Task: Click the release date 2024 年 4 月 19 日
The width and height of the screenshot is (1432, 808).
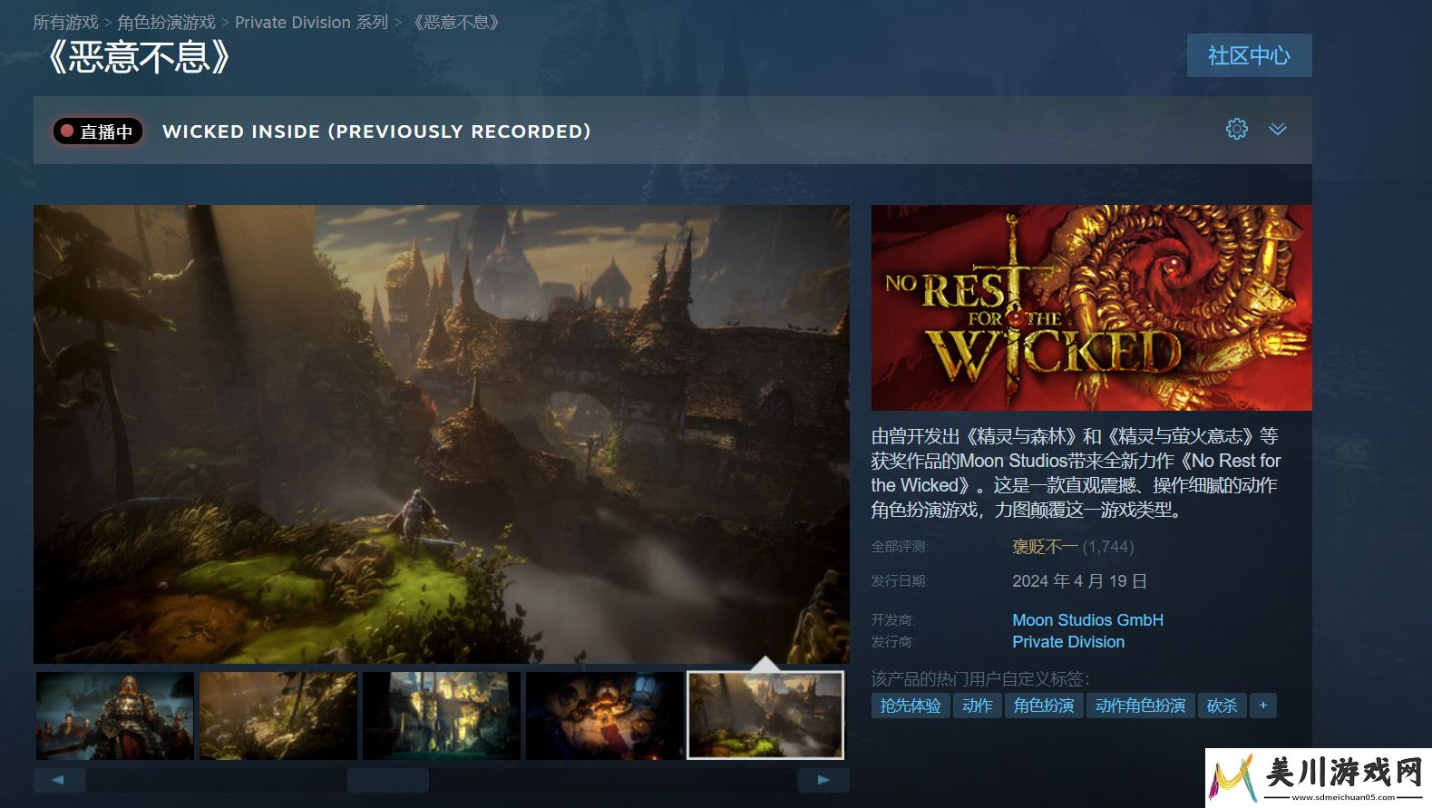Action: [x=1079, y=581]
